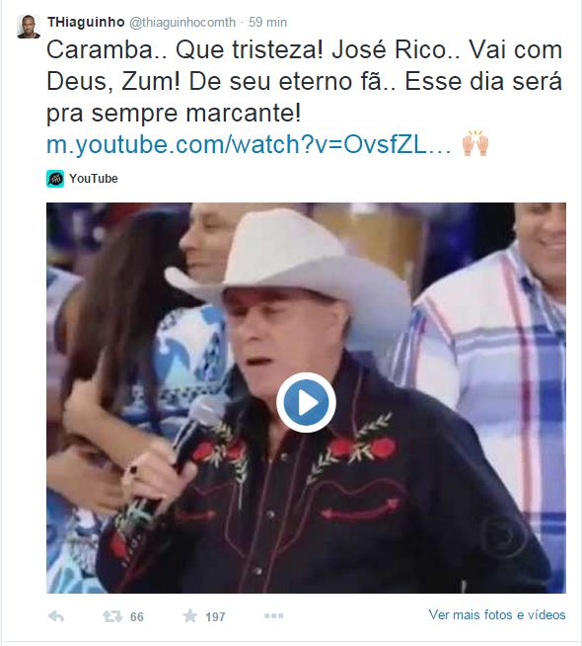The height and width of the screenshot is (646, 582).
Task: Retweet this post using the retweet icon
Action: pyautogui.click(x=112, y=616)
